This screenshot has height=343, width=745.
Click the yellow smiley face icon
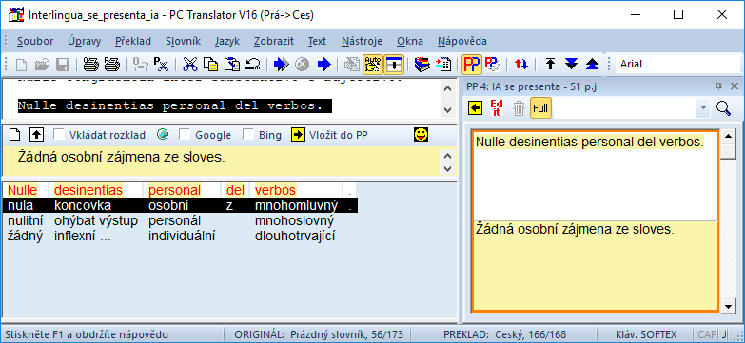[421, 135]
